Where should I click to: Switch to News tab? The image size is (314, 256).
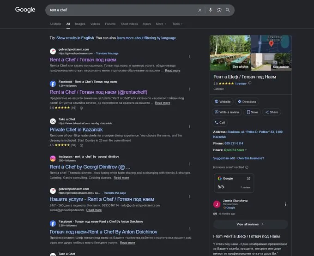click(147, 24)
